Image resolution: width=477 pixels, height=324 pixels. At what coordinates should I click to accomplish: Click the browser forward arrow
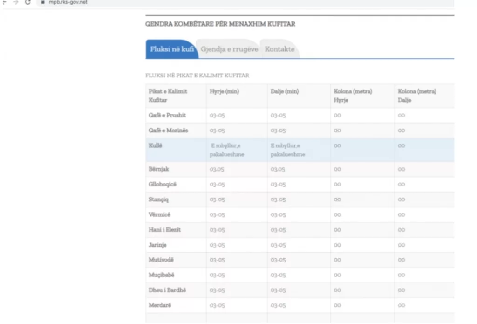(16, 2)
